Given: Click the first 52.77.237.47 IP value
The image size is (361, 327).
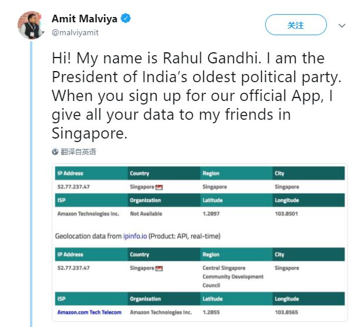Looking at the screenshot, I should click(73, 187).
